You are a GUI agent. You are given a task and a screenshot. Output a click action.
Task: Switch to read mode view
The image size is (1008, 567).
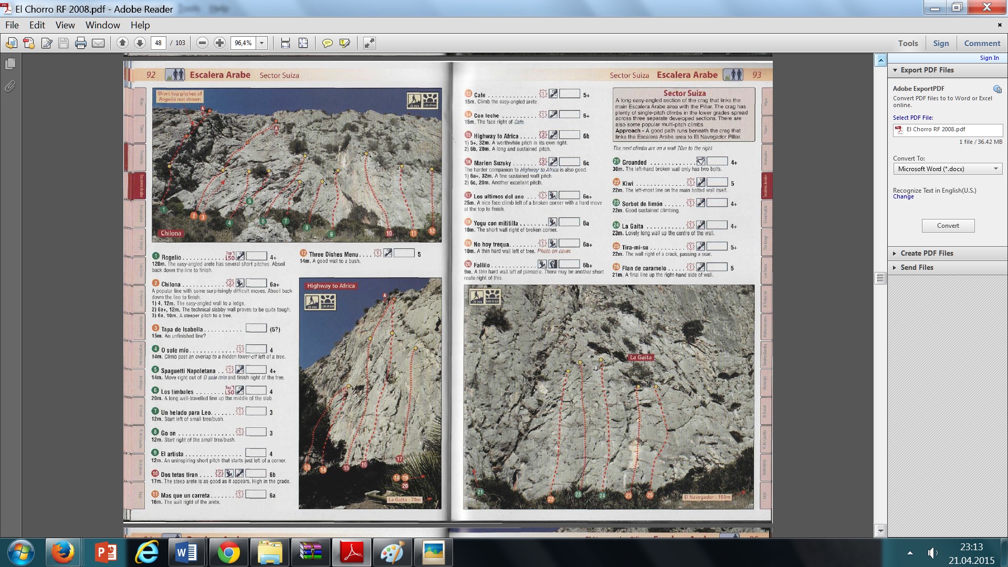[369, 43]
